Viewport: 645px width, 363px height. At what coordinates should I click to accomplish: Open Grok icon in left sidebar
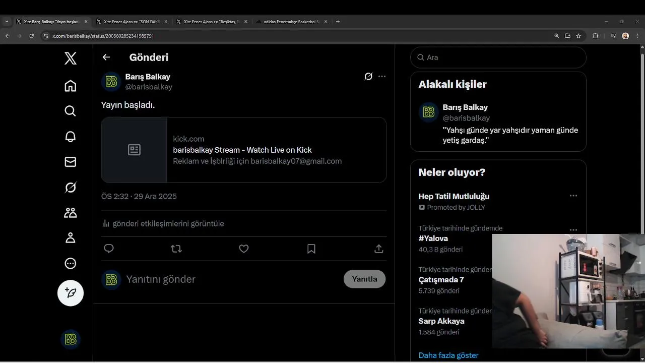[71, 188]
